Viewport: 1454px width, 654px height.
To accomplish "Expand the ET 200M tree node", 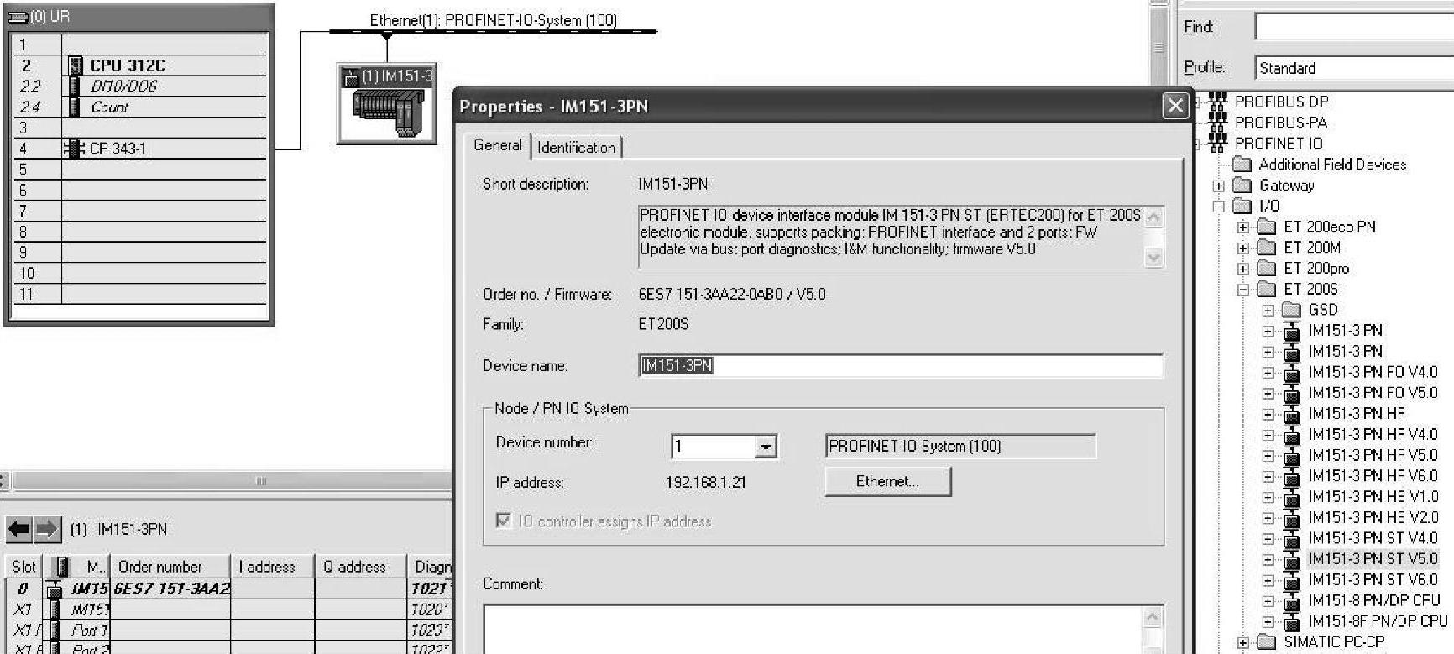I will pos(1243,248).
